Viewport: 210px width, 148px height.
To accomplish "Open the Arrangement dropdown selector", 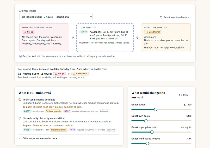I will click(x=56, y=17).
